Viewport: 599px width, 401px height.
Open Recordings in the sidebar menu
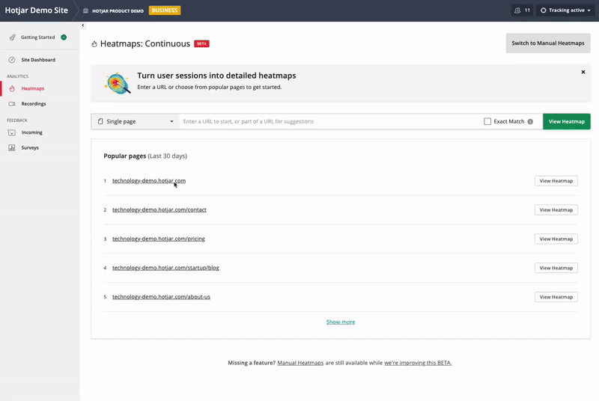click(x=33, y=104)
